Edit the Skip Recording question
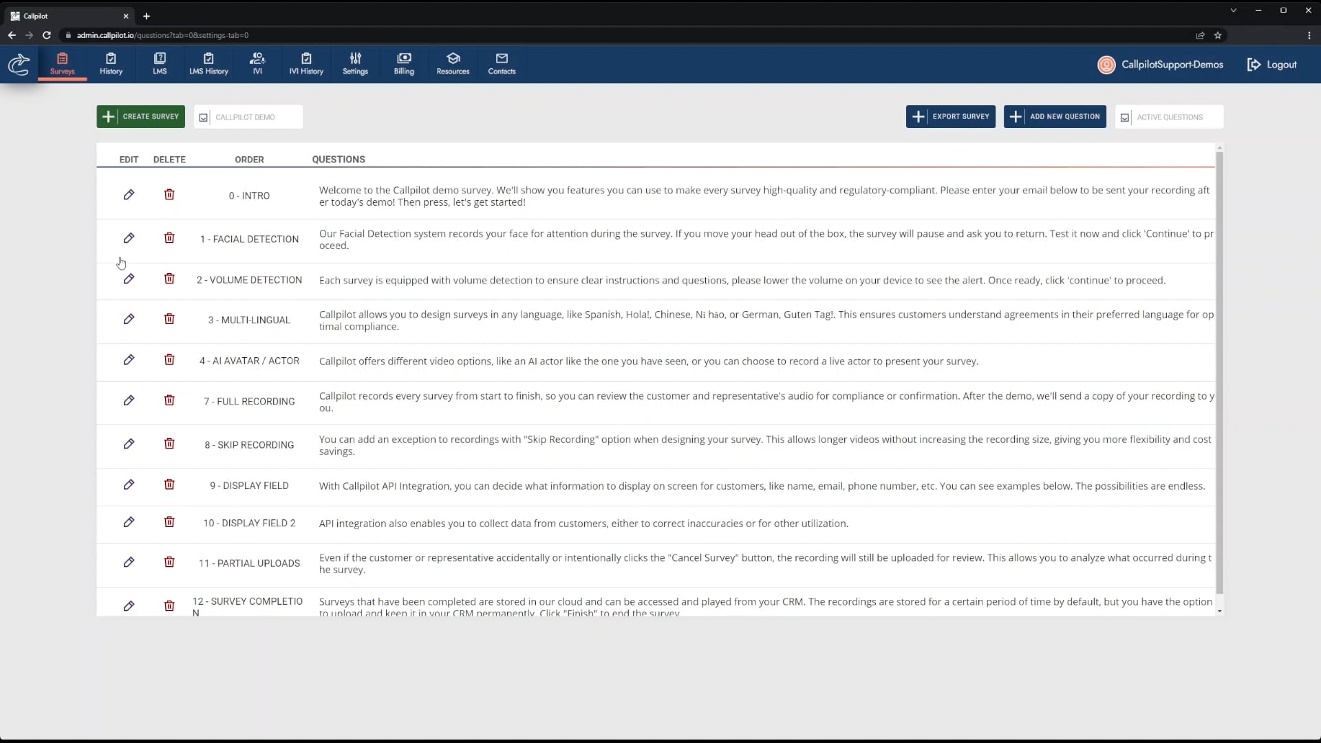The height and width of the screenshot is (743, 1321). (129, 444)
